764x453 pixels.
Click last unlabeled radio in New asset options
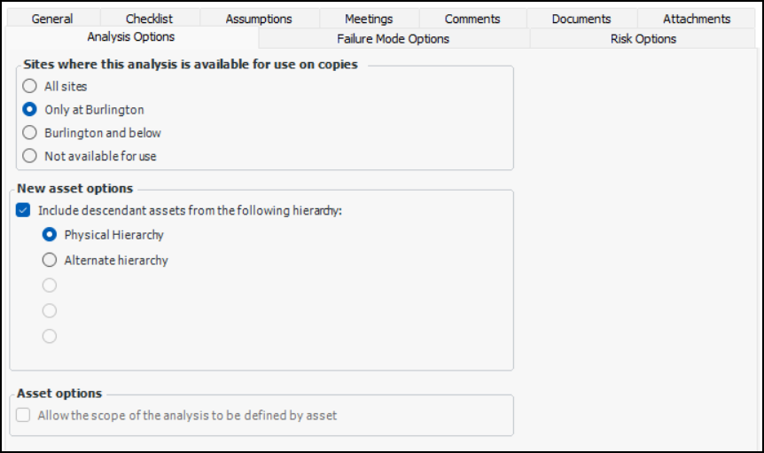pos(51,336)
